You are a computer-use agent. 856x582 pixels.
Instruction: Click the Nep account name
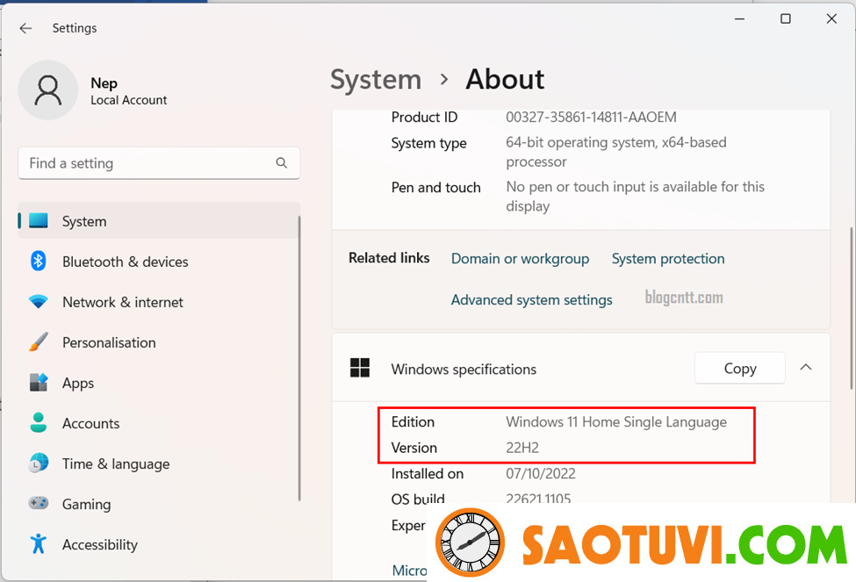click(104, 83)
